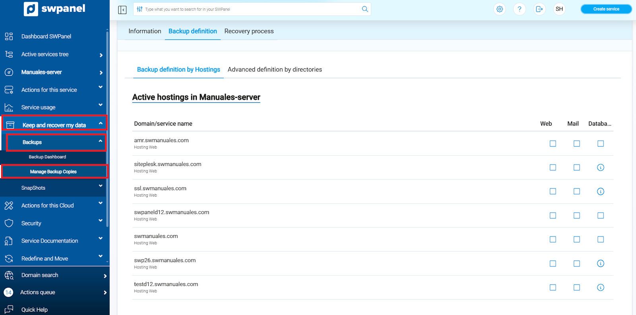Open Advanced definition by directories tab
Screen dimensions: 636x315
[275, 70]
